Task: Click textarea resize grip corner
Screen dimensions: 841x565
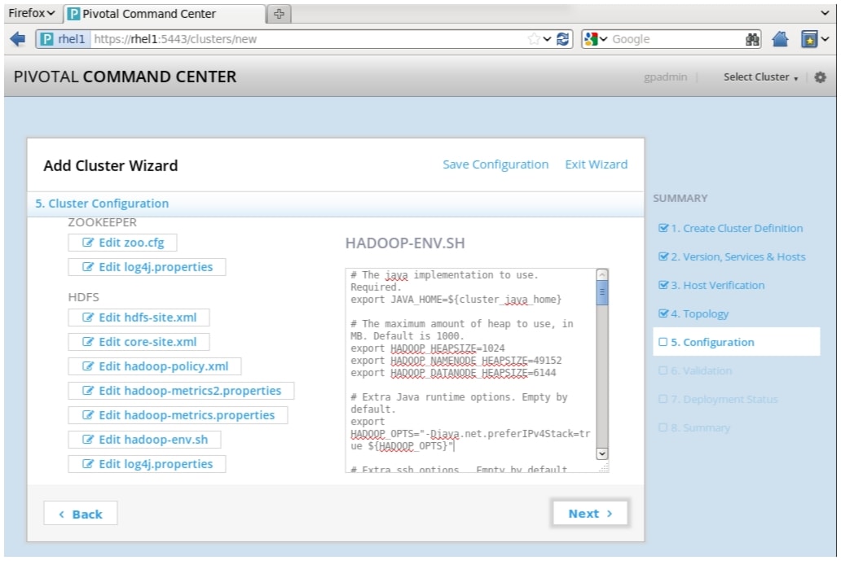Action: [x=604, y=467]
